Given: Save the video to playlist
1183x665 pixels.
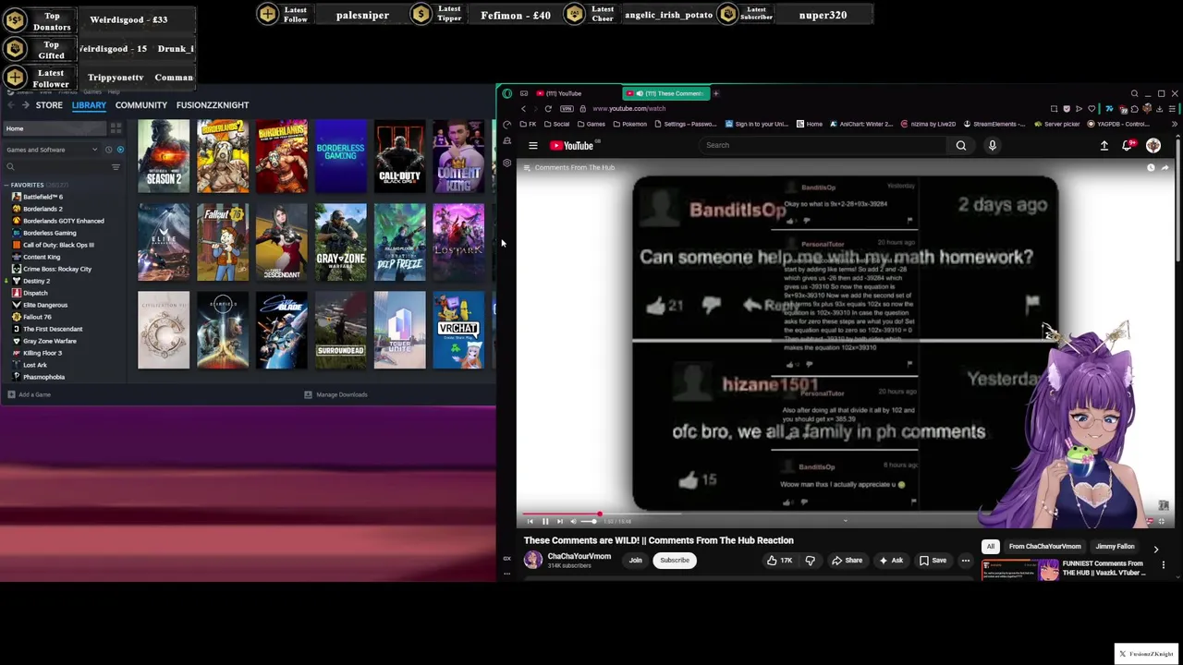Looking at the screenshot, I should tap(933, 560).
